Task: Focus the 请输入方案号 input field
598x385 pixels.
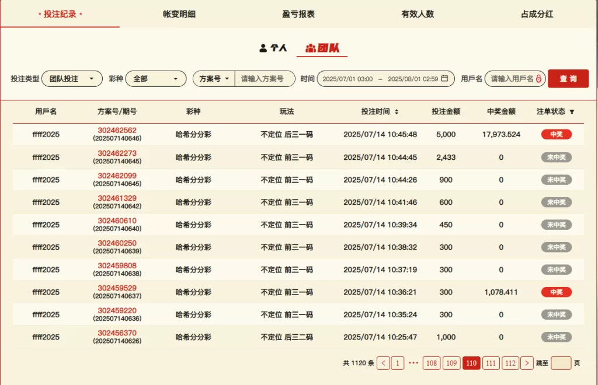Action: tap(265, 79)
